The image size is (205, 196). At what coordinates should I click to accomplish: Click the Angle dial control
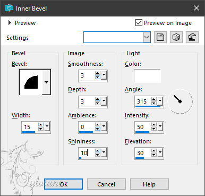pos(180,101)
